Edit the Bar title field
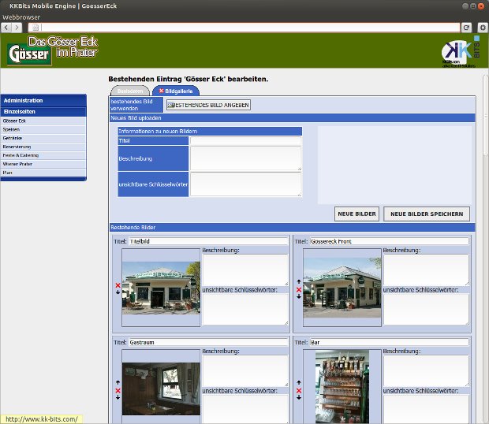This screenshot has width=489, height=424. [x=389, y=342]
